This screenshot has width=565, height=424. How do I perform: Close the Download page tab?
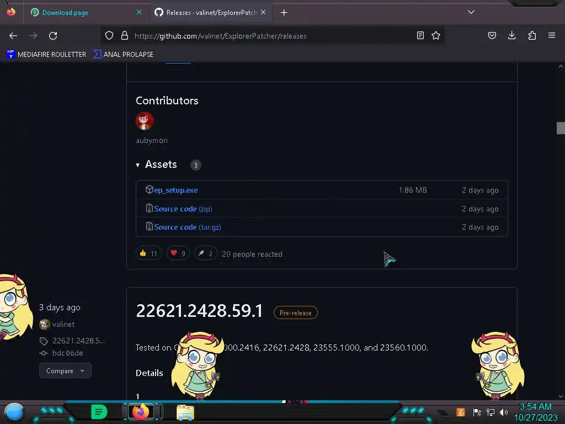138,12
